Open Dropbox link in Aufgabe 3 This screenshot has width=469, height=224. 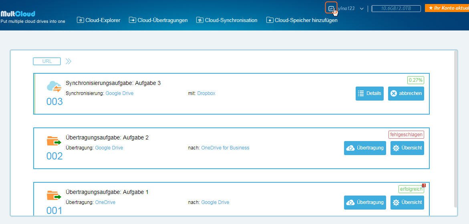click(206, 93)
